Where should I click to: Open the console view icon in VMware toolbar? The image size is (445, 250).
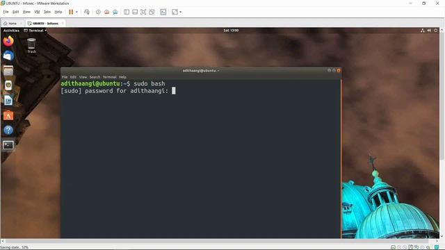click(163, 12)
